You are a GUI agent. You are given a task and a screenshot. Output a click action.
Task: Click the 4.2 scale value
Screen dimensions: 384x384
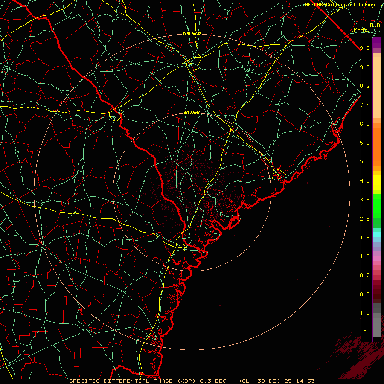pos(365,181)
